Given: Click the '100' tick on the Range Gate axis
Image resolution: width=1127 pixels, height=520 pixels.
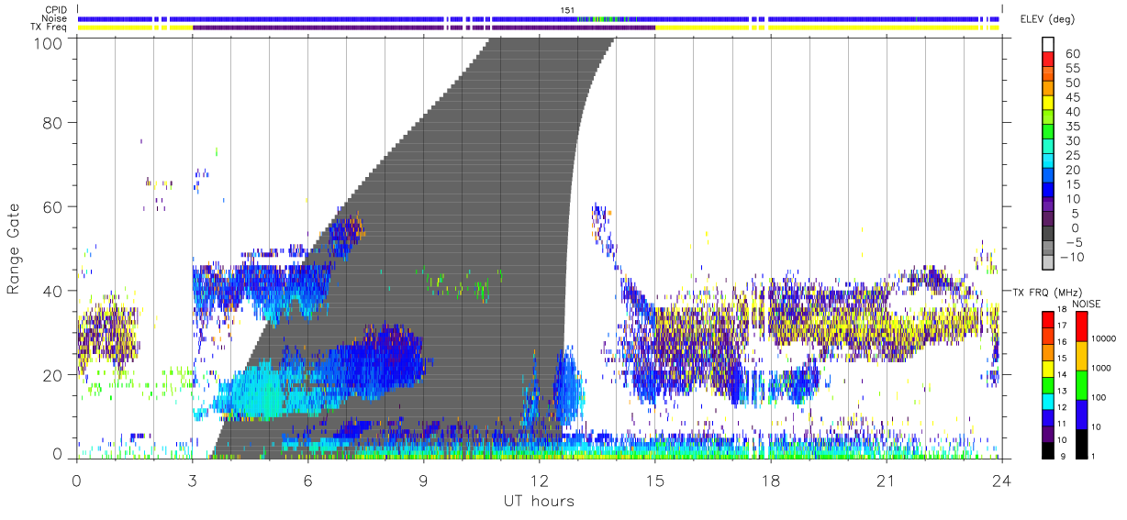Looking at the screenshot, I should click(x=48, y=42).
